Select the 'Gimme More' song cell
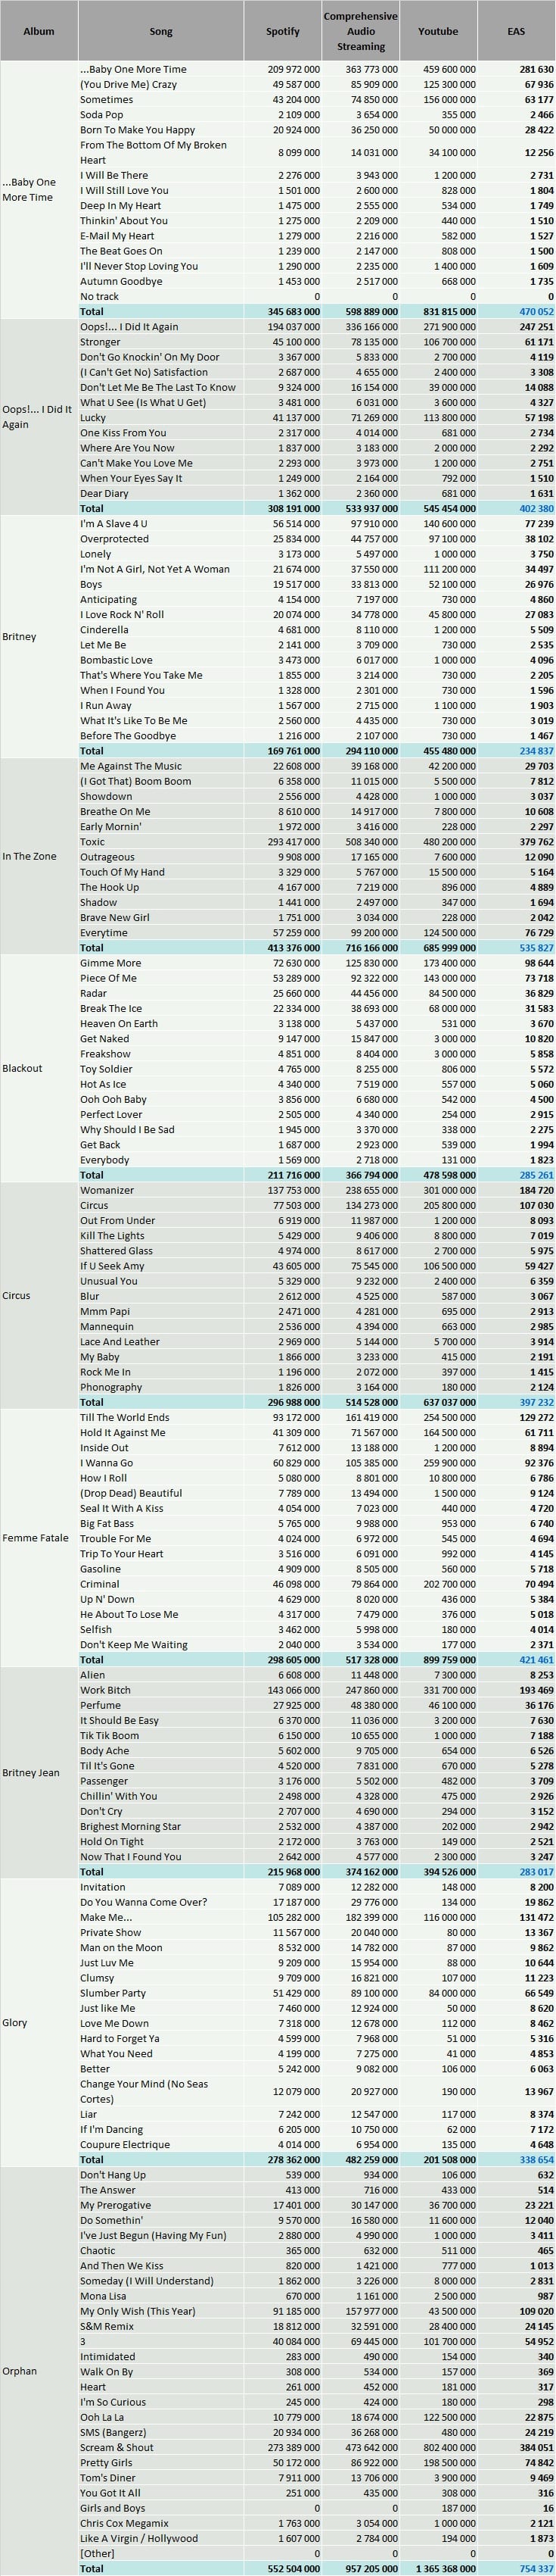The width and height of the screenshot is (556, 2576). click(x=160, y=963)
